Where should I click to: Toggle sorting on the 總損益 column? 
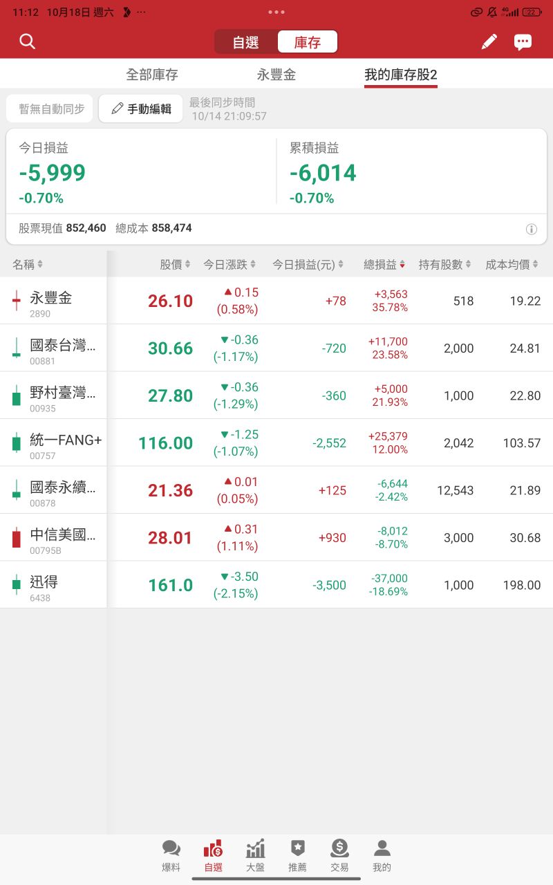pos(384,263)
